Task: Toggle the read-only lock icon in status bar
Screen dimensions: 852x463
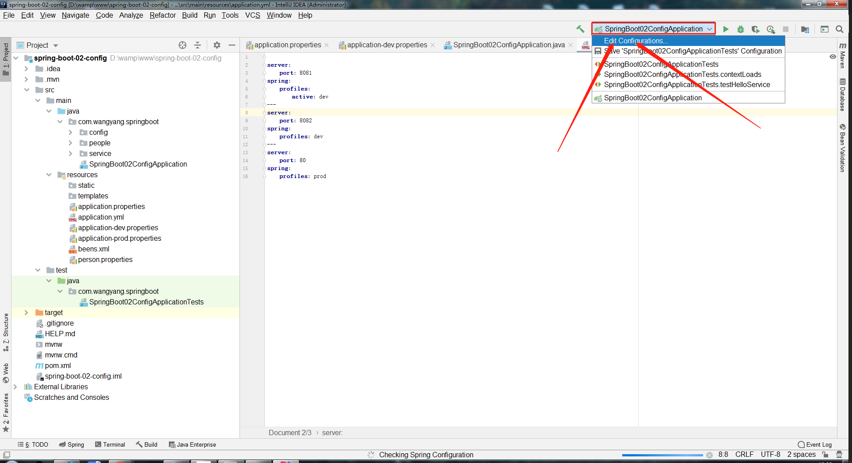Action: (x=825, y=455)
